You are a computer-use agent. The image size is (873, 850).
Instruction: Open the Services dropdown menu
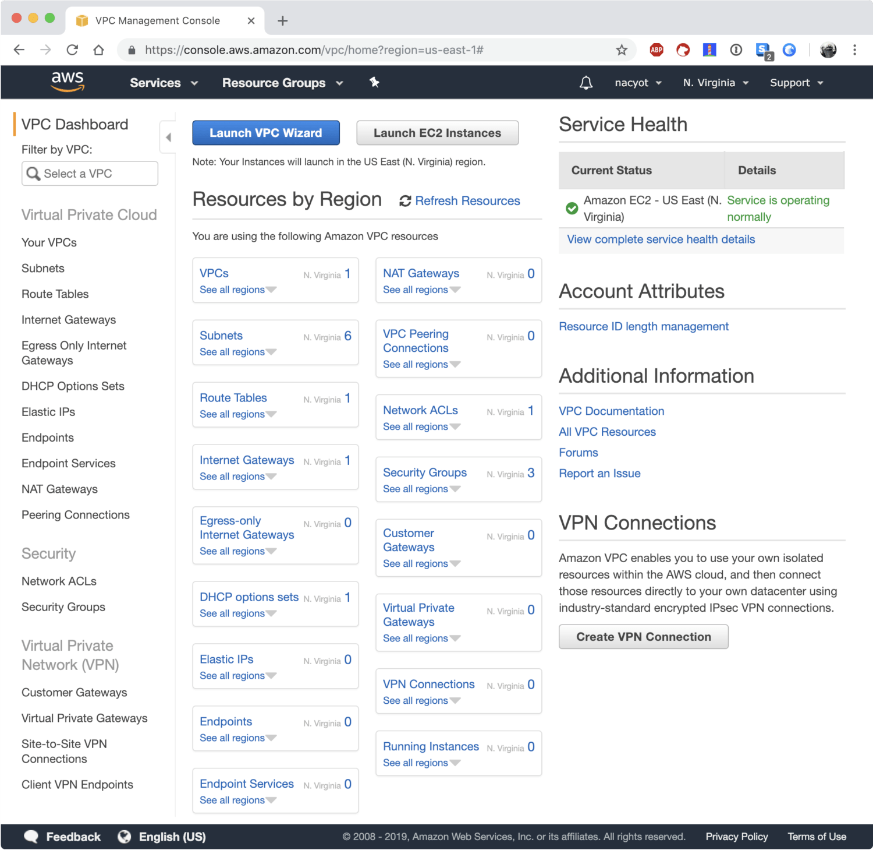(164, 83)
